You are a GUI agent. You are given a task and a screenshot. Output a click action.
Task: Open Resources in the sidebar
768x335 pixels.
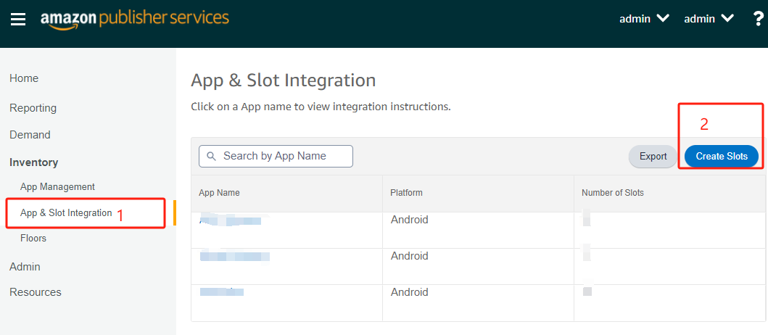pos(36,292)
